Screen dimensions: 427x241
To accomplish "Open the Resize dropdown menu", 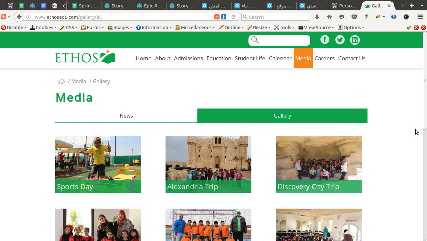I will tap(259, 28).
